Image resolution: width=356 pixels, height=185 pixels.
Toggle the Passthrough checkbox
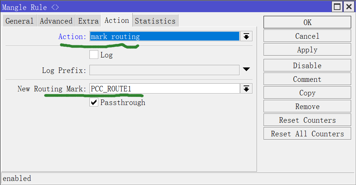[x=94, y=102]
